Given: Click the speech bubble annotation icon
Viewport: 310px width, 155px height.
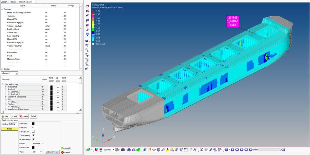Looking at the screenshot, I should 206,150.
